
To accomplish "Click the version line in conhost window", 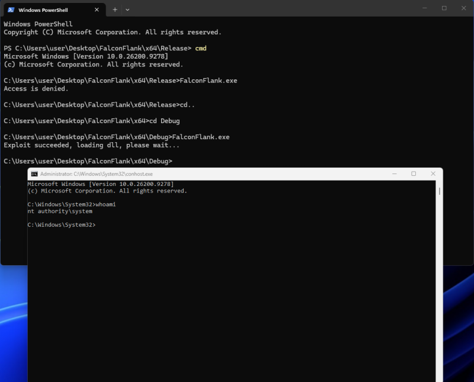I will (x=101, y=184).
